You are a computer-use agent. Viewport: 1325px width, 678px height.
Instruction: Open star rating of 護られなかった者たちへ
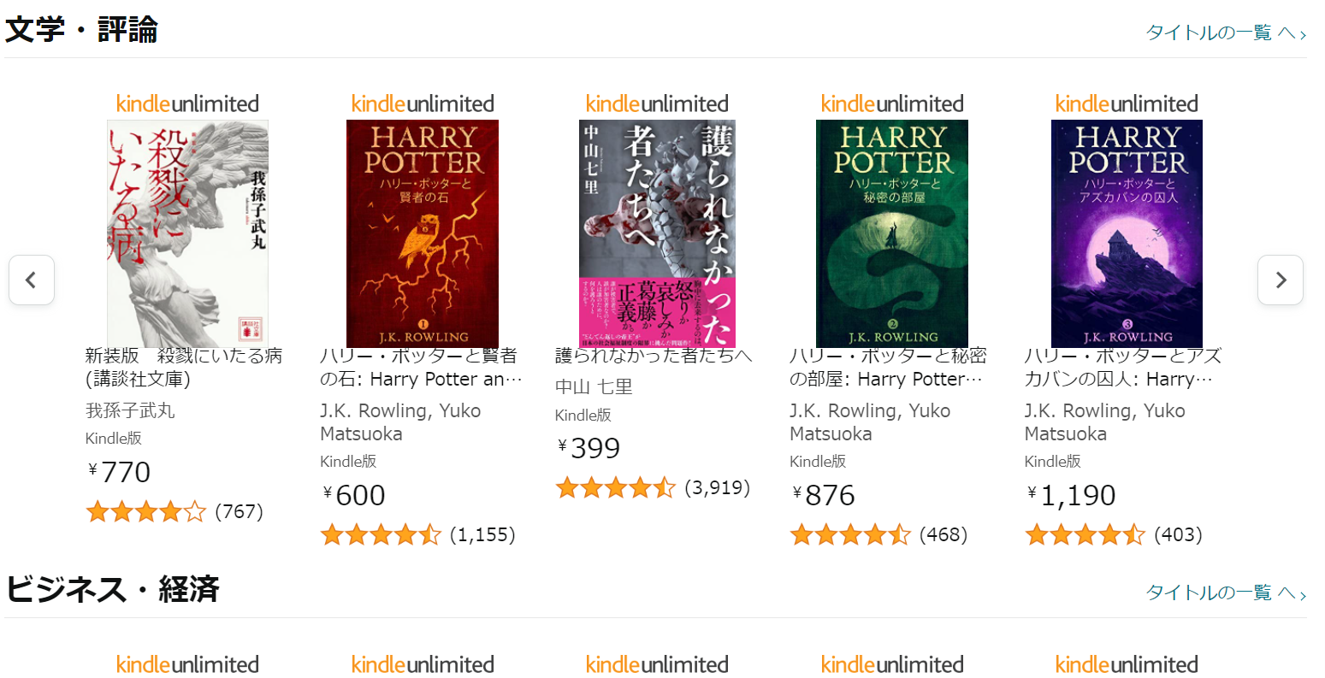coord(615,488)
